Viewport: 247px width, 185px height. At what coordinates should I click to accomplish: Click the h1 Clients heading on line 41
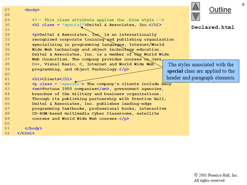[x=52, y=79]
